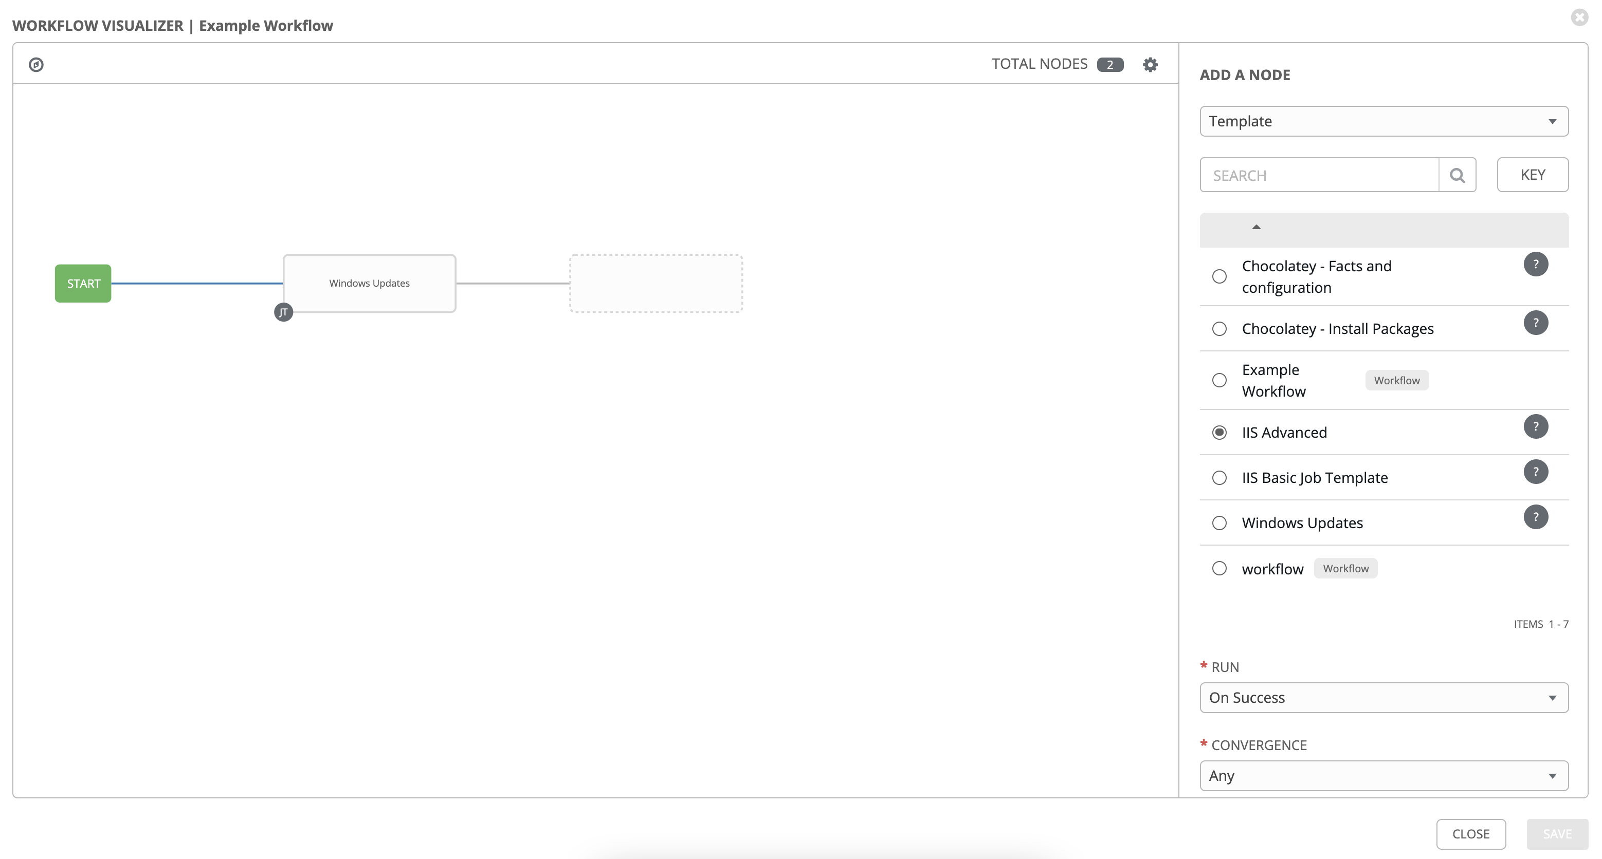Screen dimensions: 1602x859
Task: Open the CONVERGENCE setting dropdown
Action: click(1382, 775)
